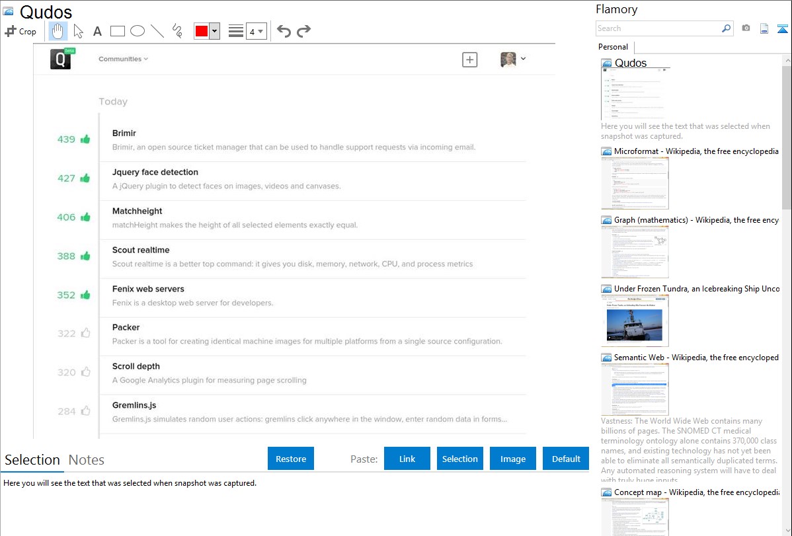Open the Packer title link

coord(126,327)
